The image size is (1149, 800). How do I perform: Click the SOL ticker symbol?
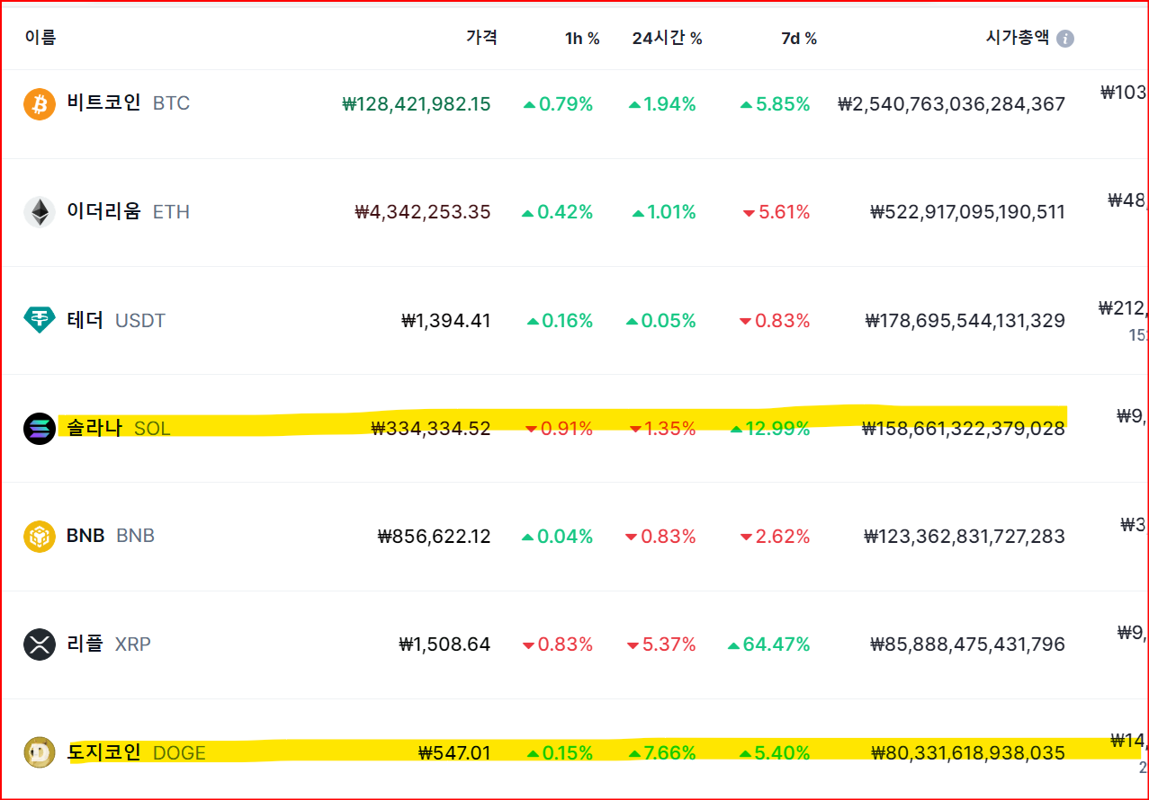click(152, 429)
